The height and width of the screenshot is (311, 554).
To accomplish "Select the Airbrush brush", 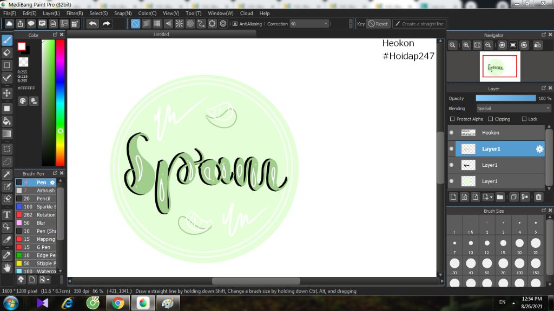I will pyautogui.click(x=36, y=191).
